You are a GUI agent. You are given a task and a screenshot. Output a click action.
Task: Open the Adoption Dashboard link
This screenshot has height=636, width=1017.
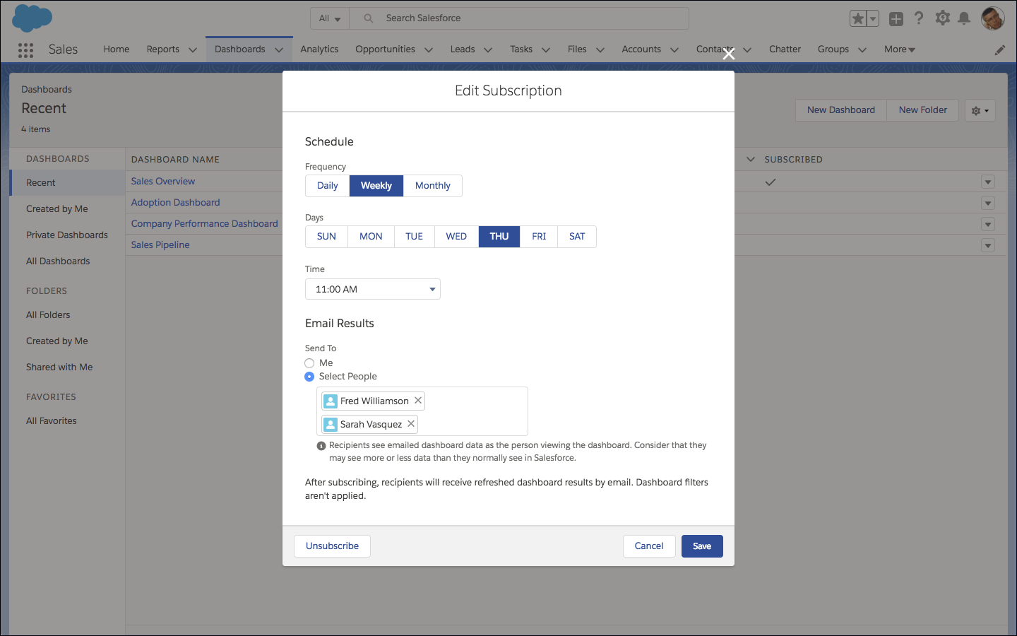click(x=175, y=202)
